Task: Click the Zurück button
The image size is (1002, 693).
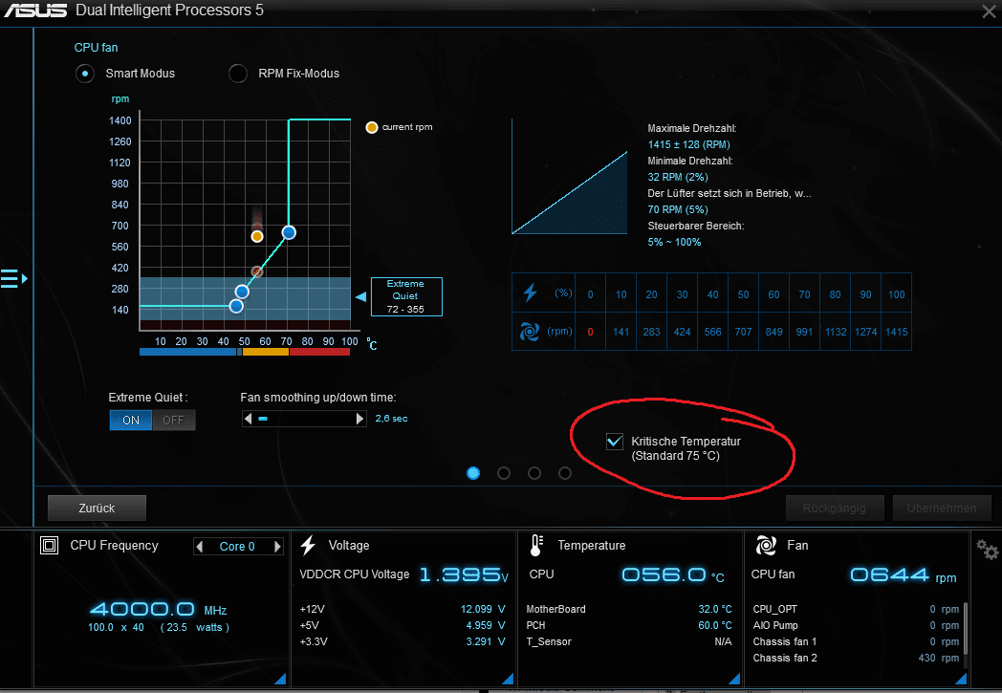Action: (97, 509)
